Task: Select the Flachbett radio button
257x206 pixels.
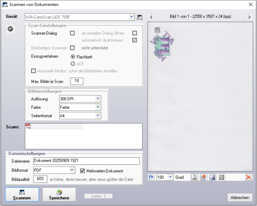Action: [73, 56]
